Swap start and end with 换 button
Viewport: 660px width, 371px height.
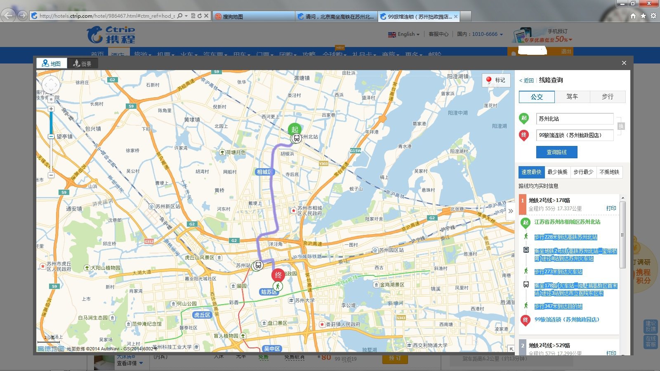click(x=621, y=126)
